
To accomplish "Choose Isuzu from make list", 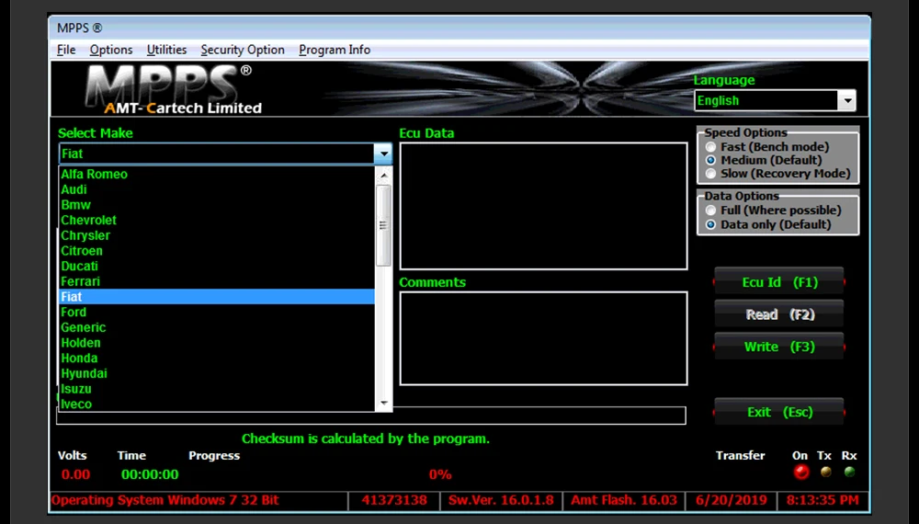I will pyautogui.click(x=217, y=389).
